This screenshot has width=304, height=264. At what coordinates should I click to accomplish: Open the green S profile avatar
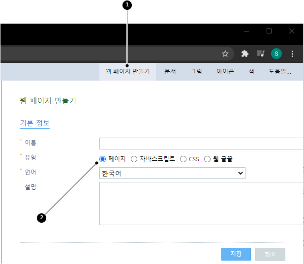pos(276,54)
